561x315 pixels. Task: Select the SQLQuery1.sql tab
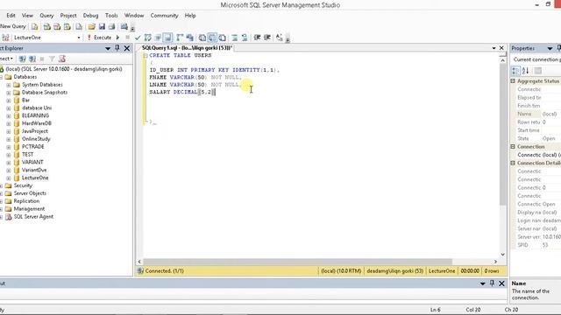[x=187, y=48]
